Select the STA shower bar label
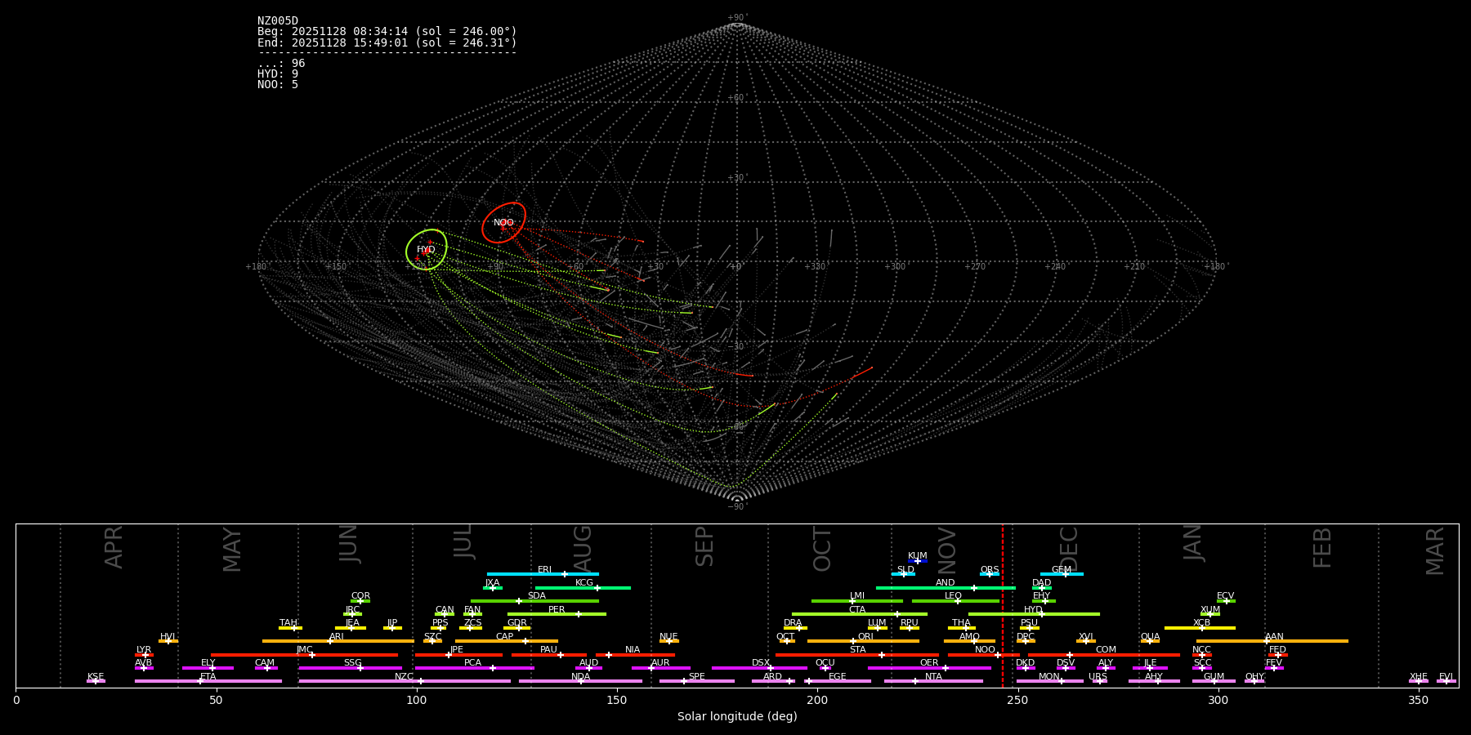 click(x=857, y=650)
